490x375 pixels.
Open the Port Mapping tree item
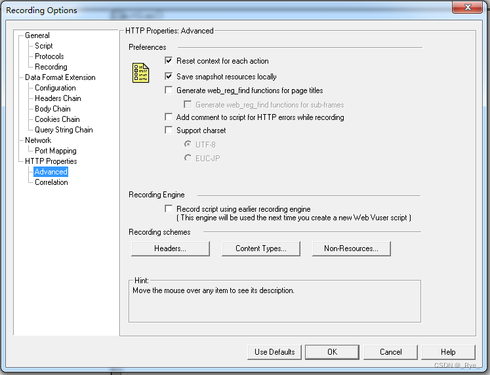[56, 151]
